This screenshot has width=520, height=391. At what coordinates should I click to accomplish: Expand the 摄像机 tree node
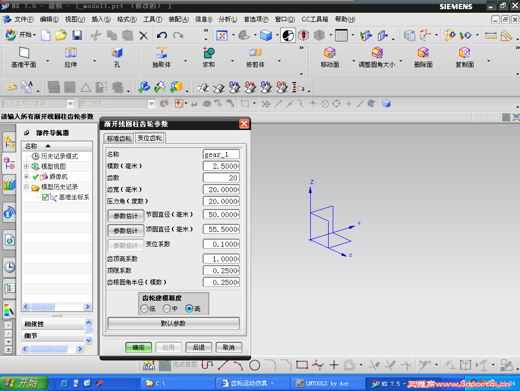(27, 177)
